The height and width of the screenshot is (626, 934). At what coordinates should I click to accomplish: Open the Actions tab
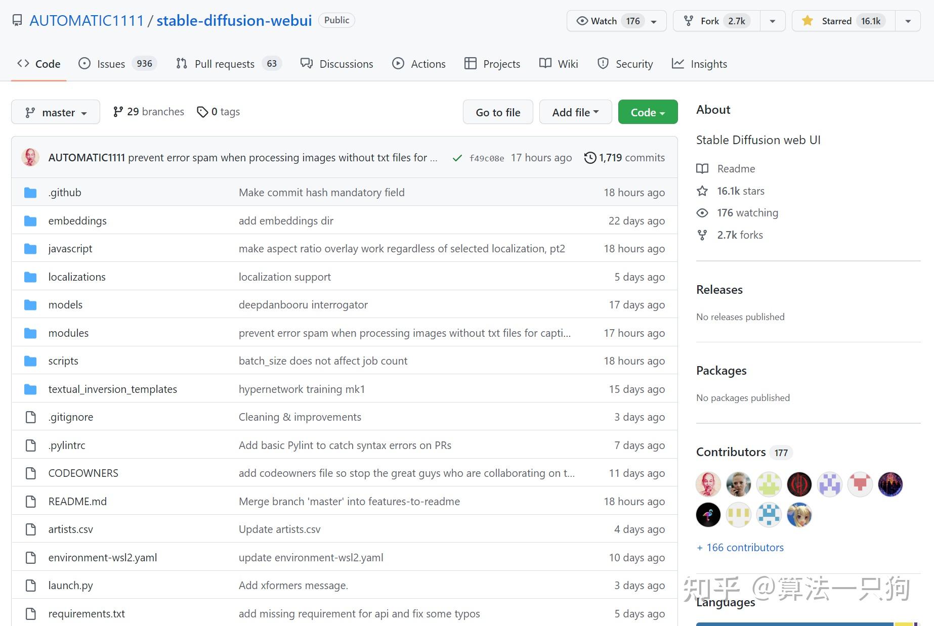pyautogui.click(x=419, y=64)
